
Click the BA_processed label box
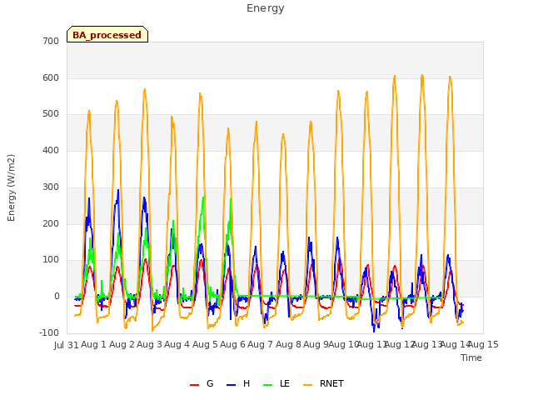107,34
